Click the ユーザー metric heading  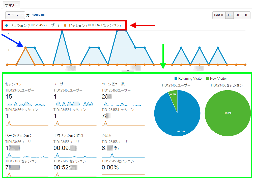[x=60, y=84]
